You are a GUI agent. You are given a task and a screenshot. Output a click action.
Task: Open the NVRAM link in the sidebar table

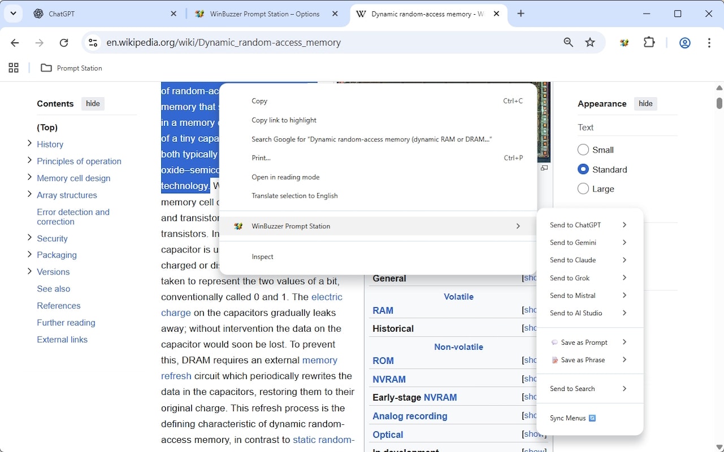(x=390, y=379)
